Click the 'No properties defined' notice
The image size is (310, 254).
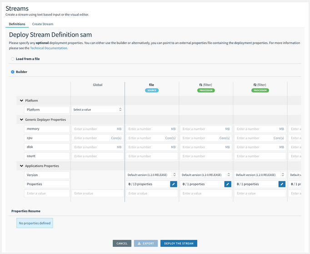(35, 223)
